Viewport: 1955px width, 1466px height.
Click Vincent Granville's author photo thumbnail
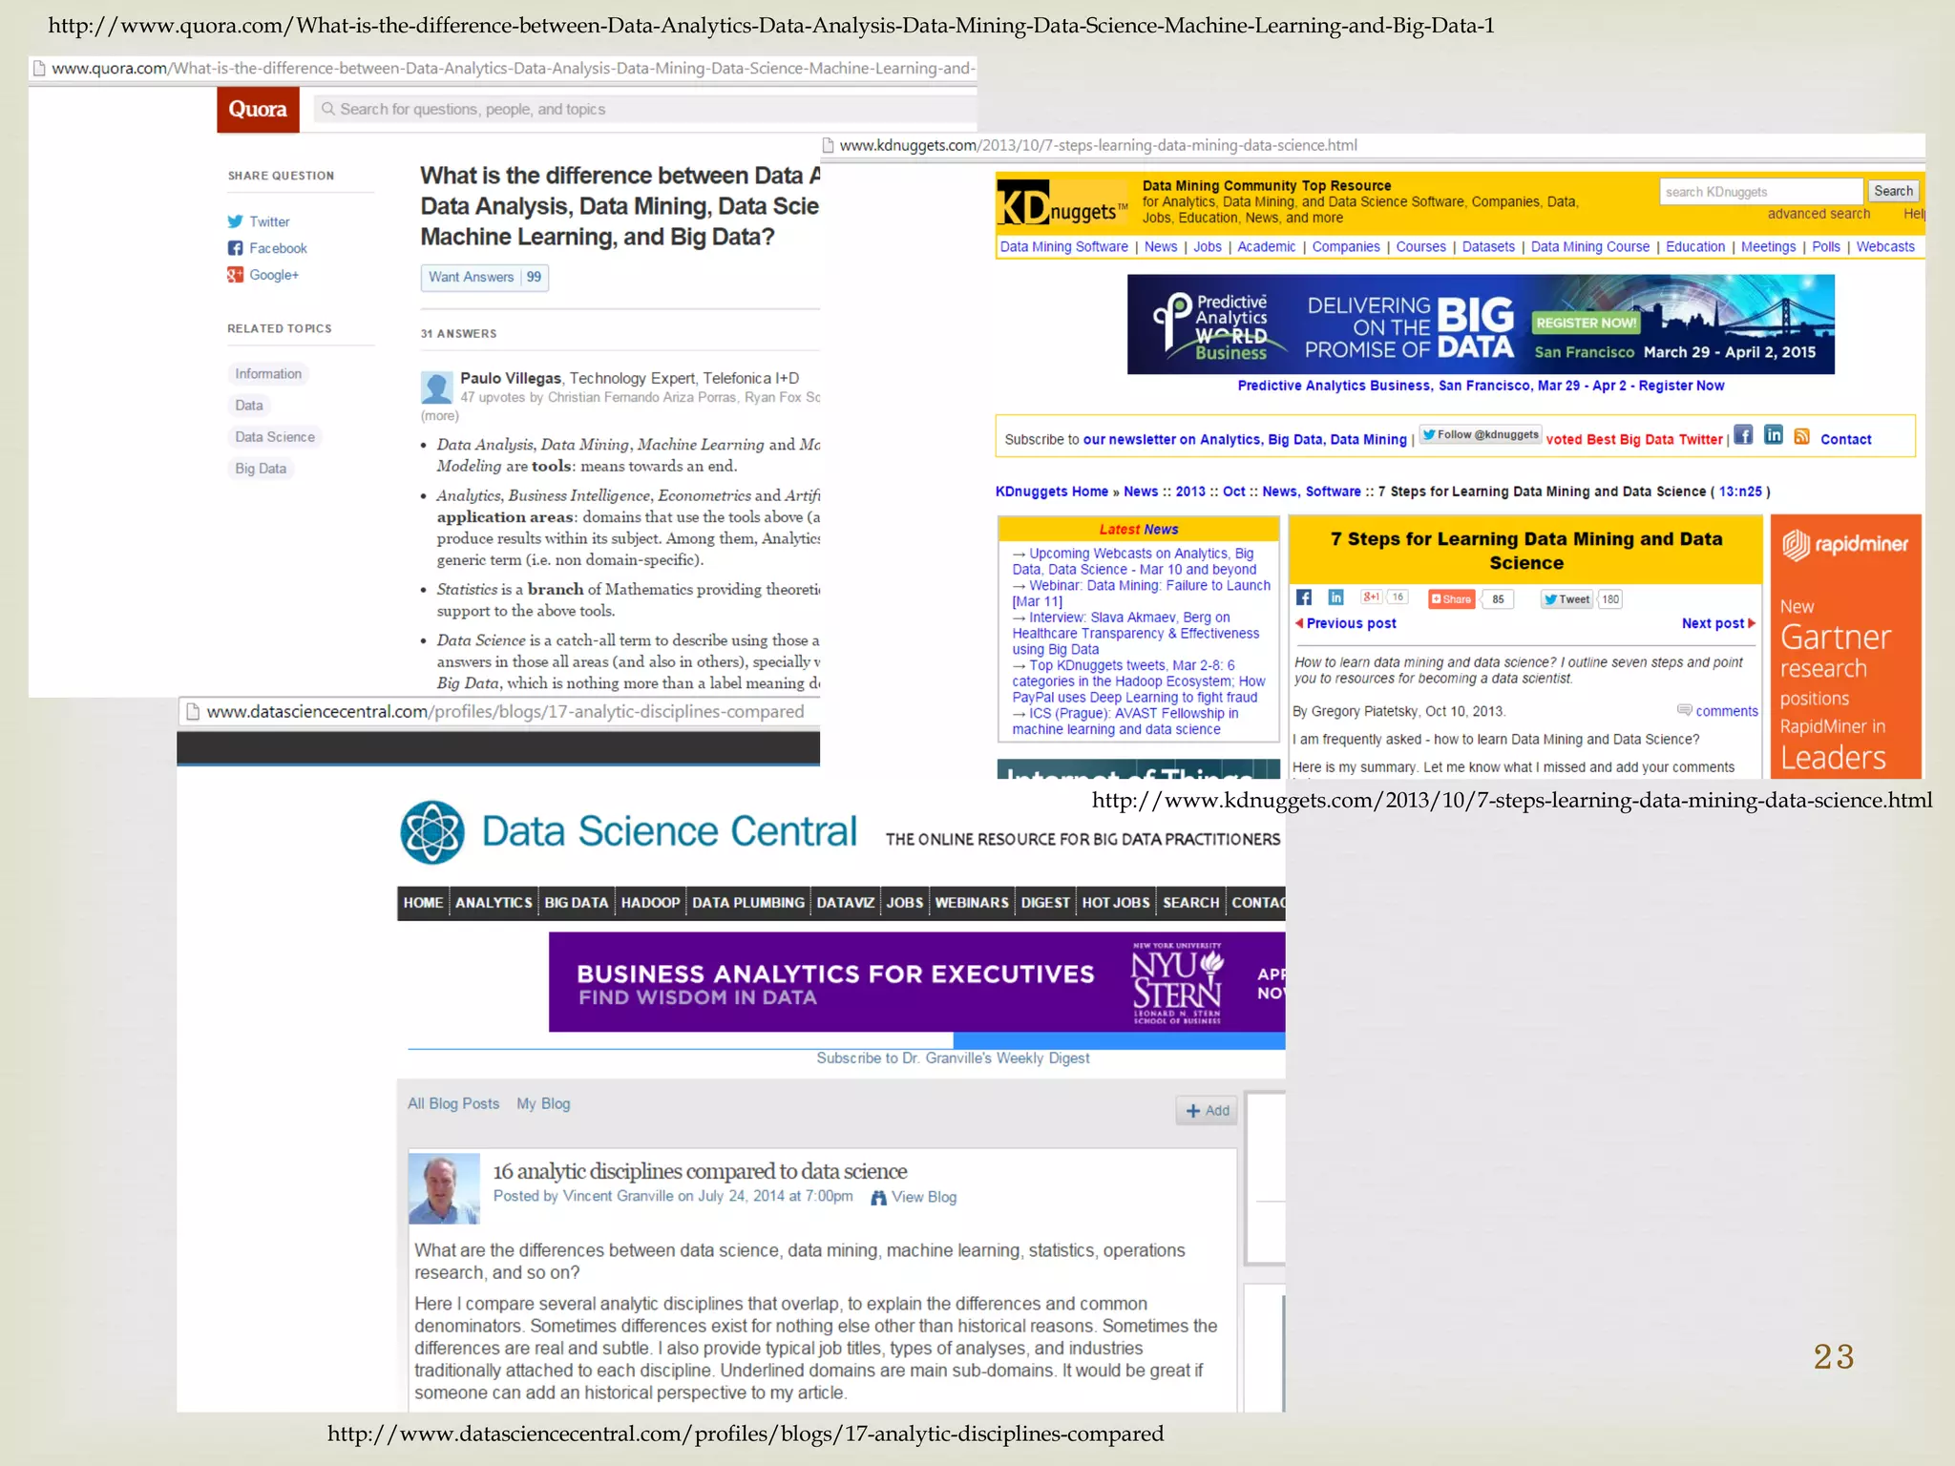coord(444,1189)
